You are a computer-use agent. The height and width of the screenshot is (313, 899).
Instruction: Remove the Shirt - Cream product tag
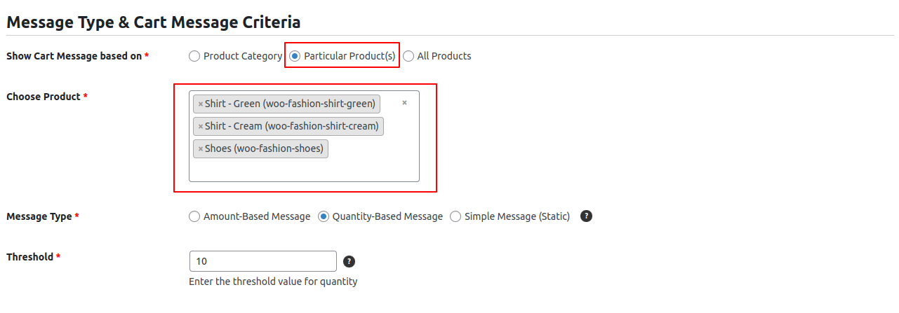coord(201,127)
